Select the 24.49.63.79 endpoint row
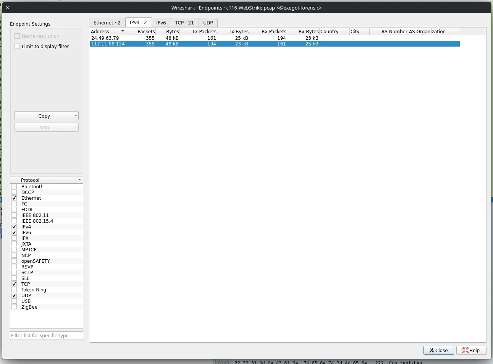 pos(275,38)
